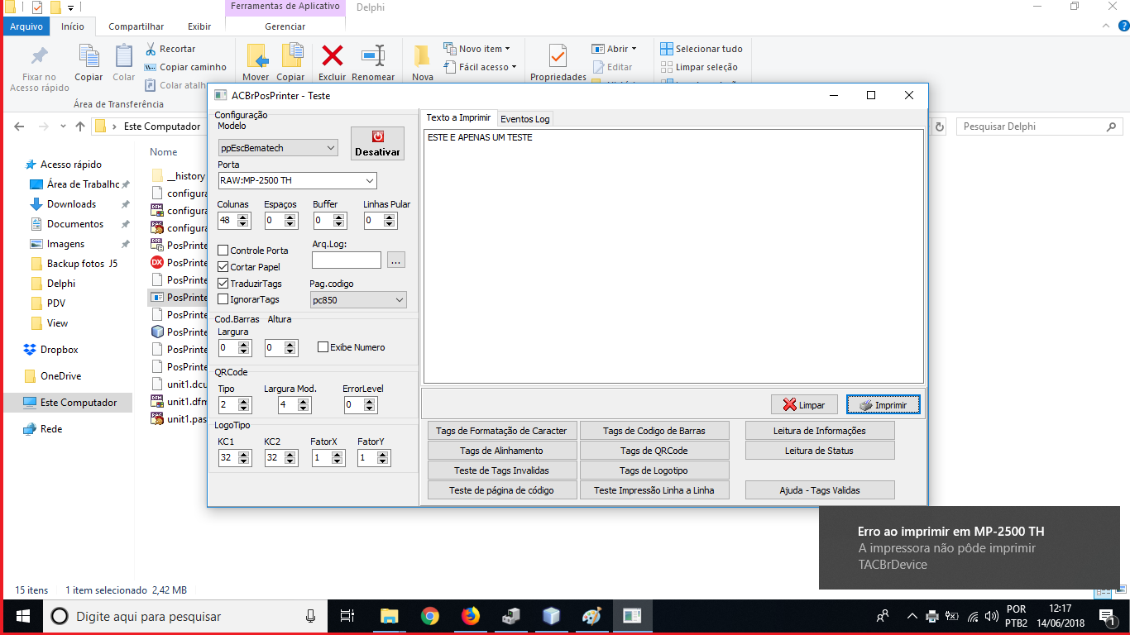Click the Leitura de Status button
The image size is (1130, 635).
820,451
